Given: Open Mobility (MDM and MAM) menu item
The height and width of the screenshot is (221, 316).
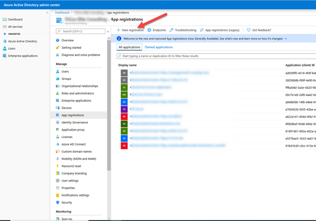Looking at the screenshot, I should [78, 159].
